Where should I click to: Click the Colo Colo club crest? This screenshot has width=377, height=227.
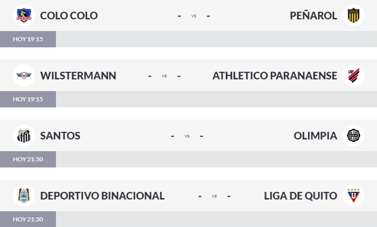point(23,15)
